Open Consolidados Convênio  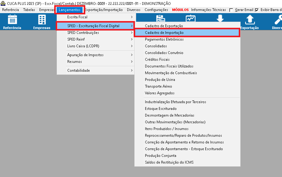pos(187,52)
